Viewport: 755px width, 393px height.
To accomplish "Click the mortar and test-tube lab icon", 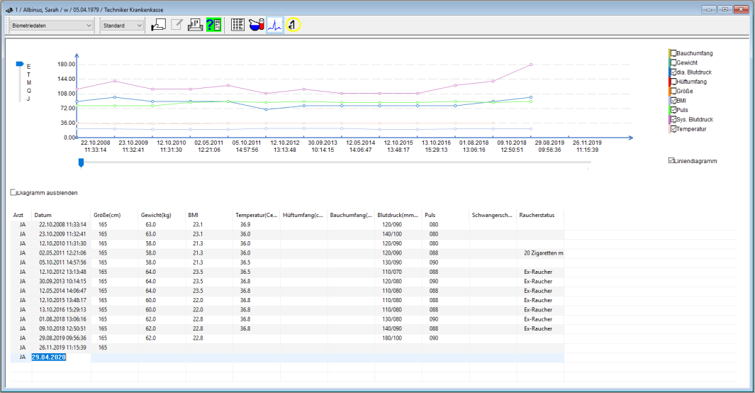I will pos(256,25).
